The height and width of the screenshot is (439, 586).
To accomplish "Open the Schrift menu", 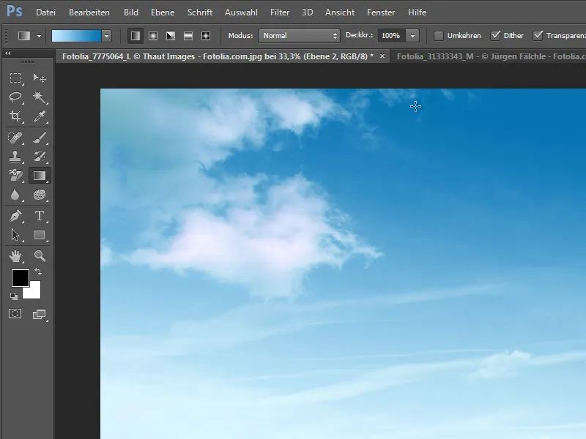I will (x=200, y=12).
